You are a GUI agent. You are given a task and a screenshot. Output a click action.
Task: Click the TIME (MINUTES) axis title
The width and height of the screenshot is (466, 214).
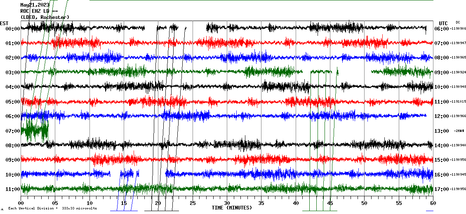point(231,208)
